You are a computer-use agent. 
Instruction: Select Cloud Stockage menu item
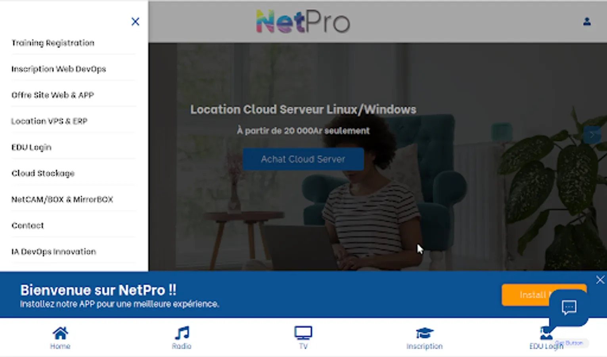pos(43,173)
